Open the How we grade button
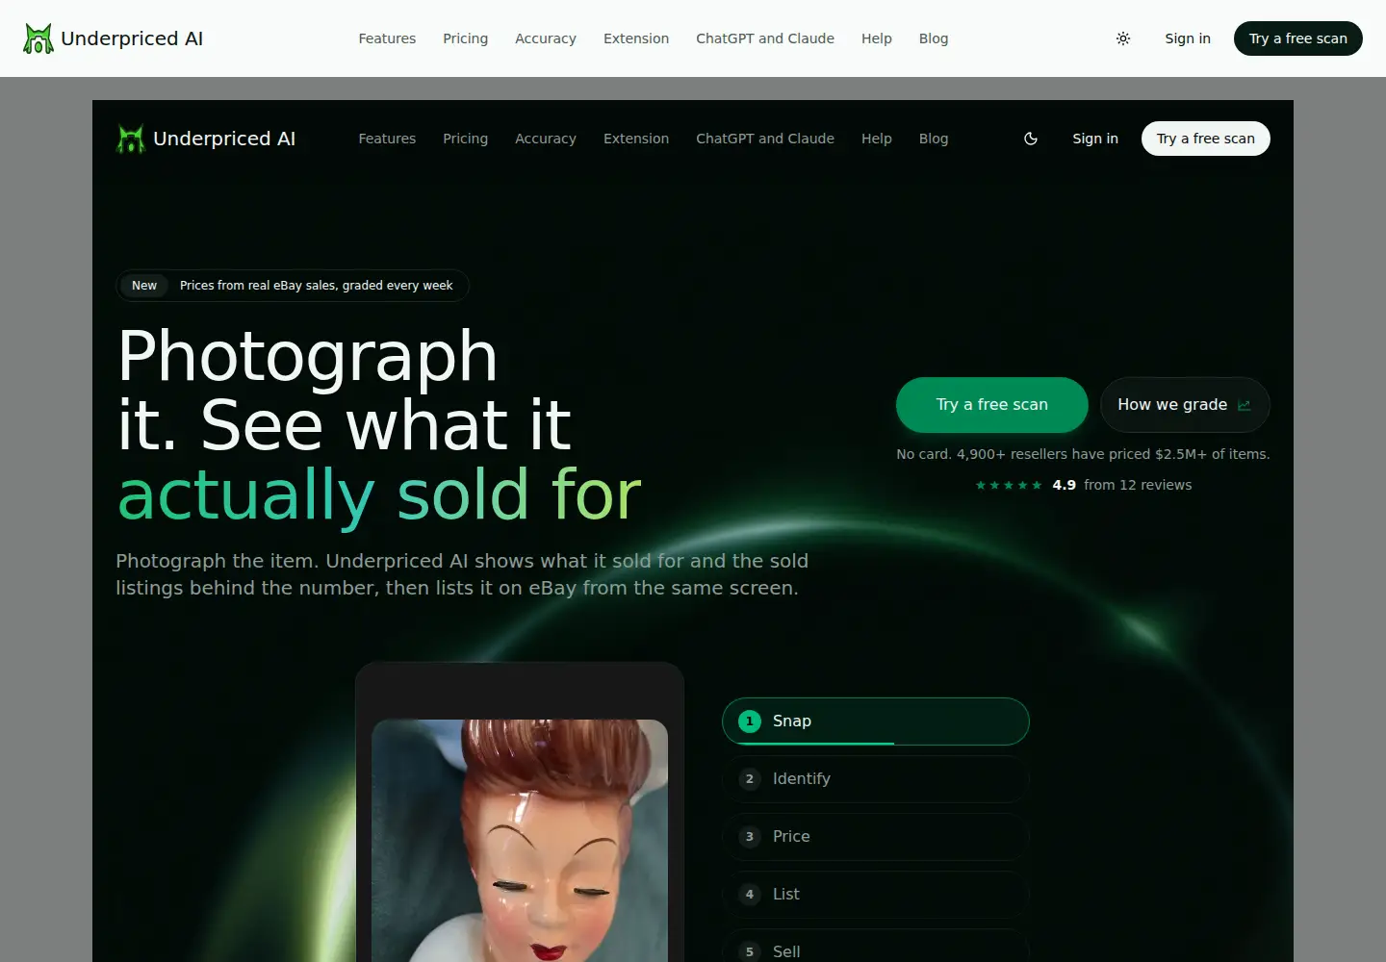Image resolution: width=1386 pixels, height=962 pixels. click(x=1185, y=405)
